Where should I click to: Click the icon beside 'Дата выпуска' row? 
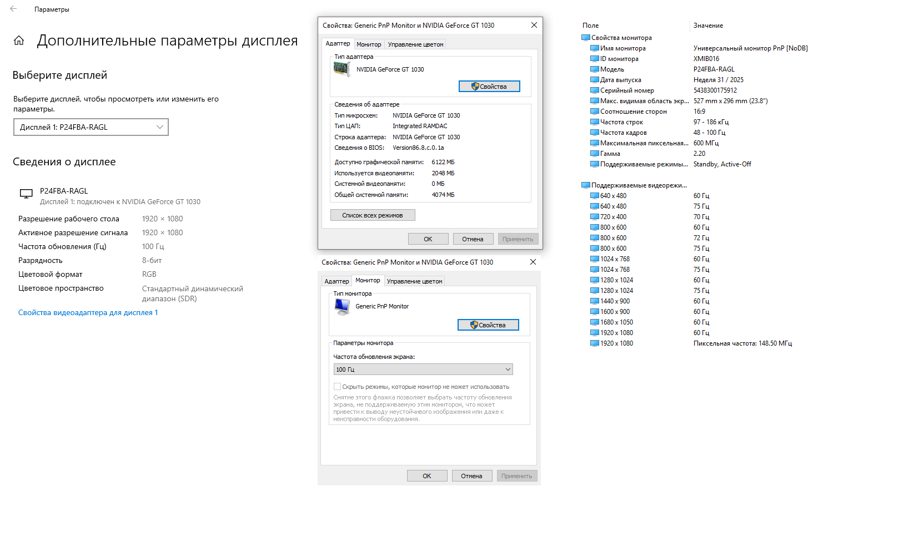[x=594, y=80]
